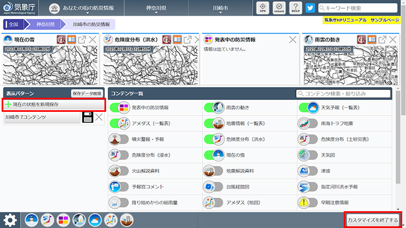Enable the 天気図 content toggle
Screen dimensions: 406x228
(x=307, y=155)
